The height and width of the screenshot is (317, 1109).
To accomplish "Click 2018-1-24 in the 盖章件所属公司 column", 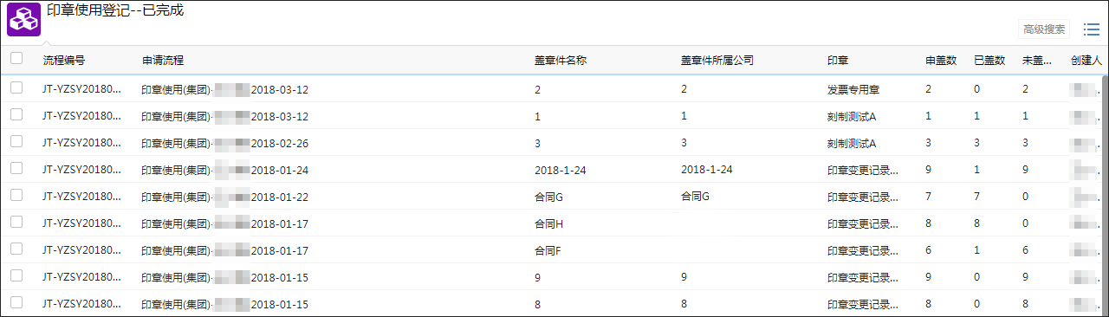I will click(x=707, y=169).
